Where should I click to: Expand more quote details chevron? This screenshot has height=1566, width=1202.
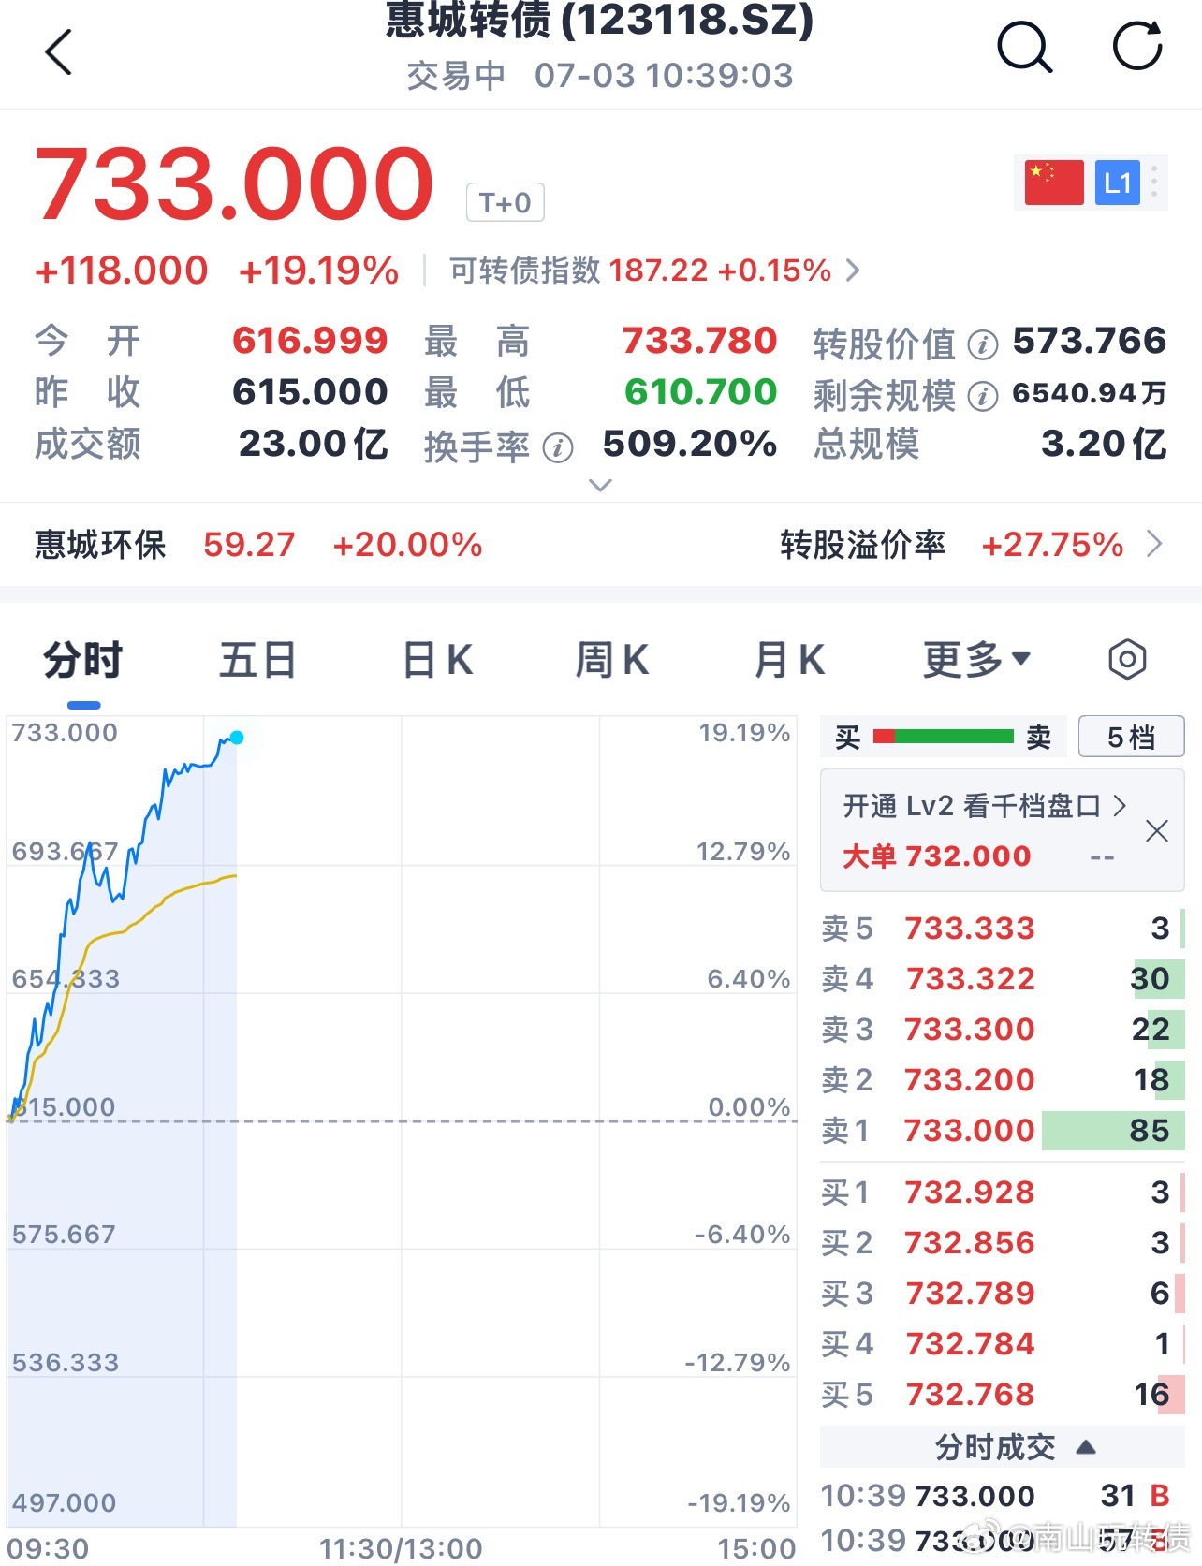(x=600, y=485)
